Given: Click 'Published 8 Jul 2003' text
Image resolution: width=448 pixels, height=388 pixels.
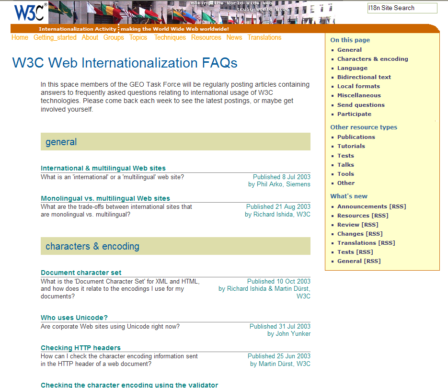Looking at the screenshot, I should coord(281,177).
